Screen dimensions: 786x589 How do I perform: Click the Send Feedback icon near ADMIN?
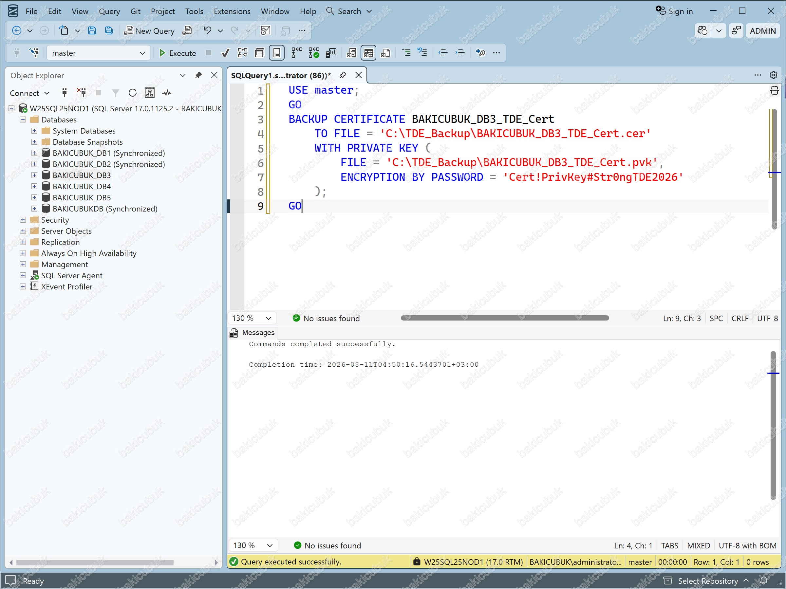736,31
